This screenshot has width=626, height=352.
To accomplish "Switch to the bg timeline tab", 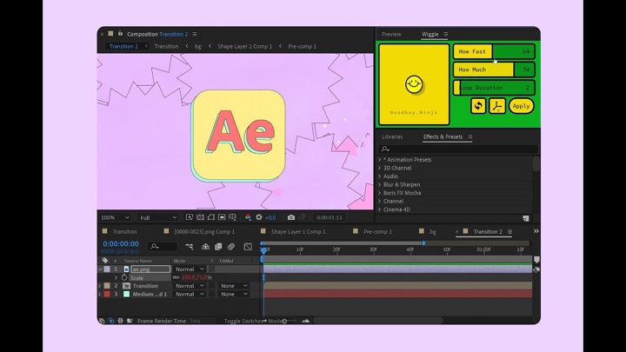I will pos(433,231).
